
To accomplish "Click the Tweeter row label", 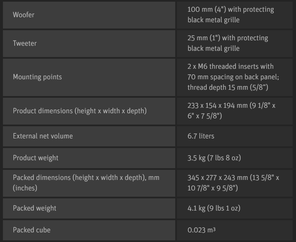I will pyautogui.click(x=25, y=44).
